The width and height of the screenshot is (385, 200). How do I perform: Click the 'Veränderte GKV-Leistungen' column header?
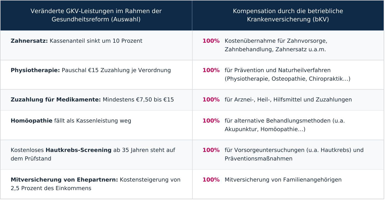96,15
